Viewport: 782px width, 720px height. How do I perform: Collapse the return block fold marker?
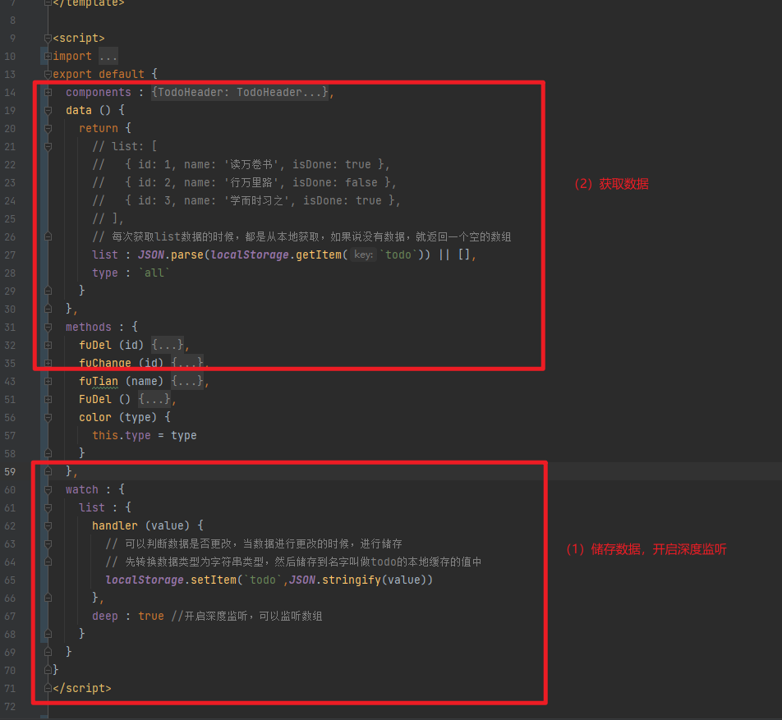click(48, 129)
